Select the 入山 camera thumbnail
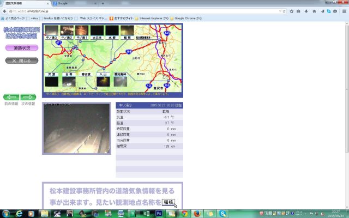The image size is (349, 218). click(104, 82)
